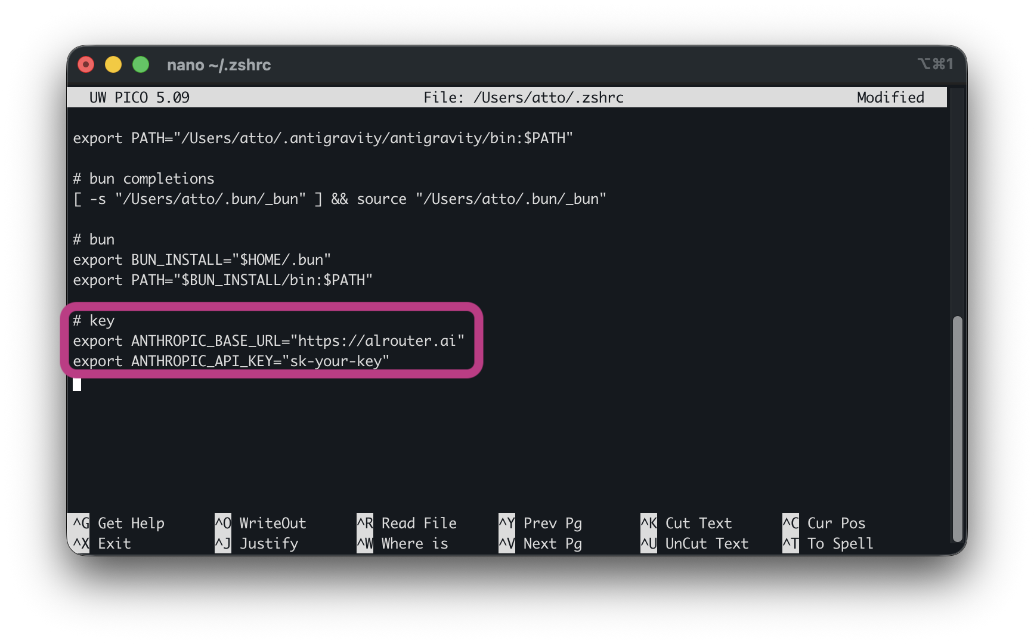1034x644 pixels.
Task: Click the ^U UnCut Text shortcut
Action: coord(695,543)
